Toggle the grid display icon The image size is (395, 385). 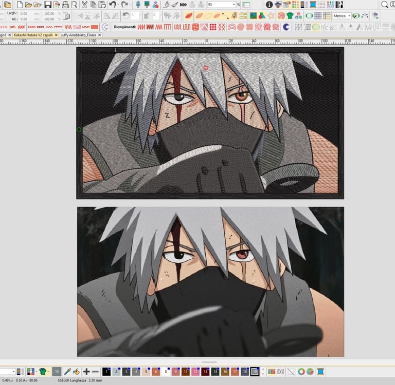coord(318,16)
